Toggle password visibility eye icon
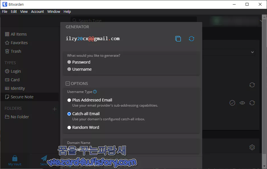This screenshot has width=267, height=169. 242,103
